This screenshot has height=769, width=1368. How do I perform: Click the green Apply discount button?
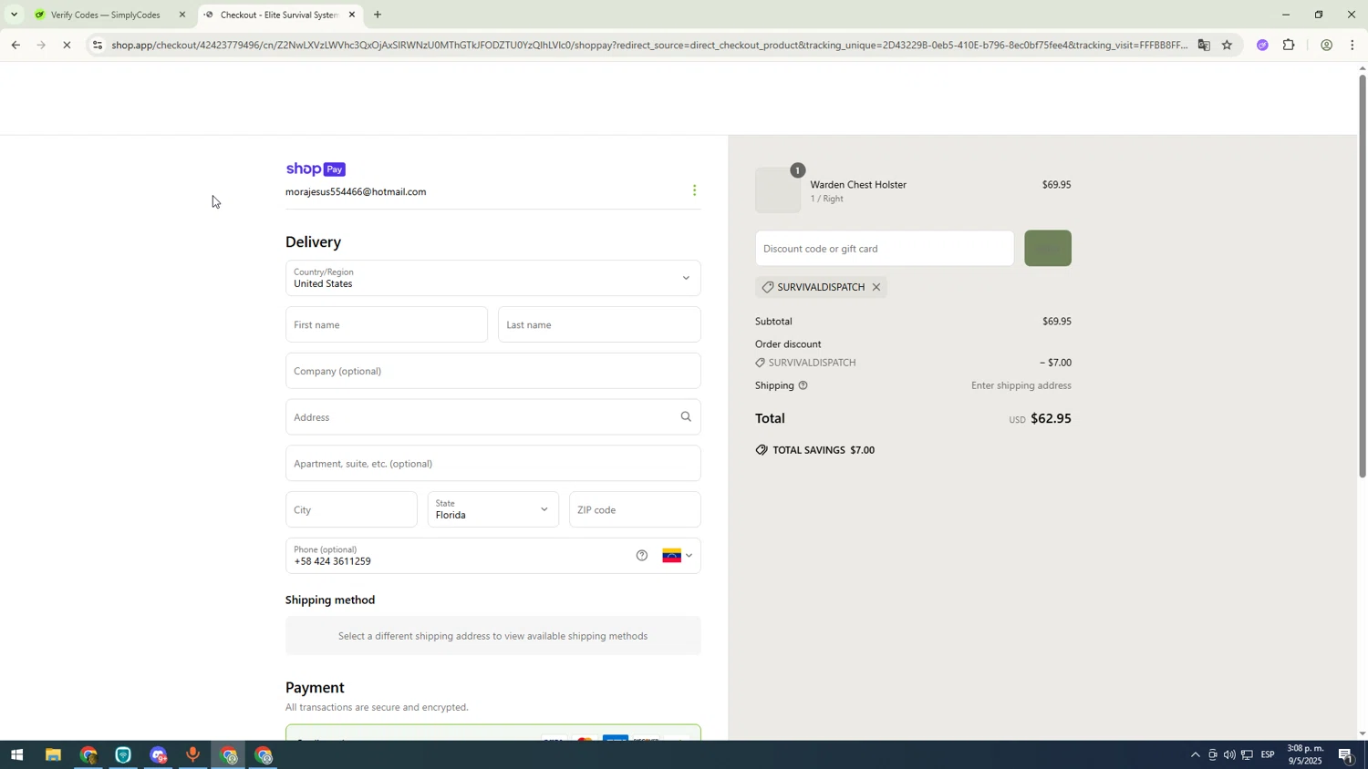1048,248
